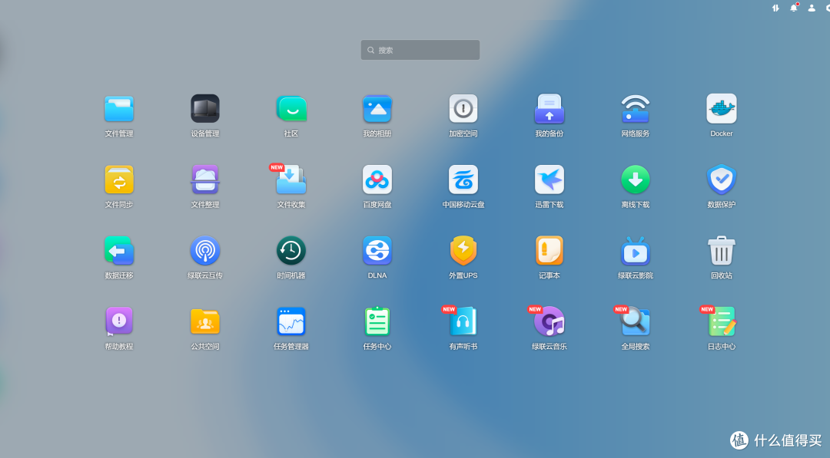This screenshot has width=830, height=458.
Task: Open 我的相册 photo album
Action: pos(377,110)
